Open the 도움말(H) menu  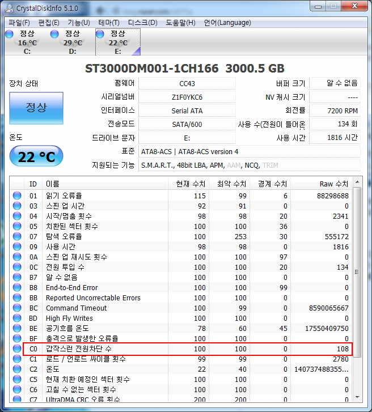coord(180,23)
